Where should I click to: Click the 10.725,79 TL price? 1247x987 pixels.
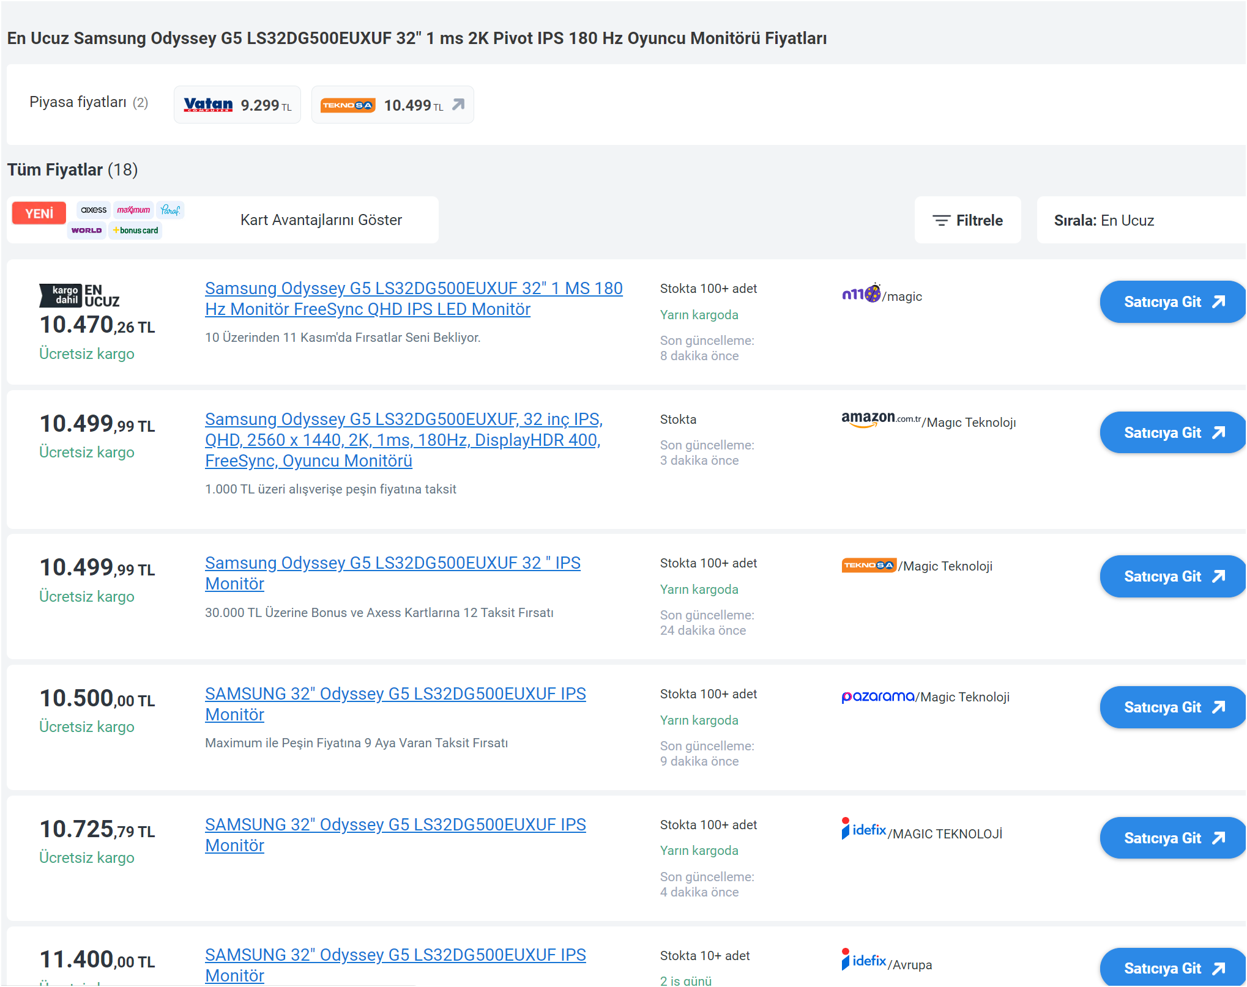pyautogui.click(x=97, y=830)
